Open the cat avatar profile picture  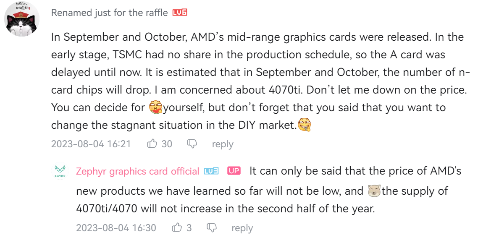[22, 18]
